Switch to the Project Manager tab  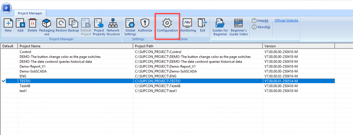coord(30,13)
